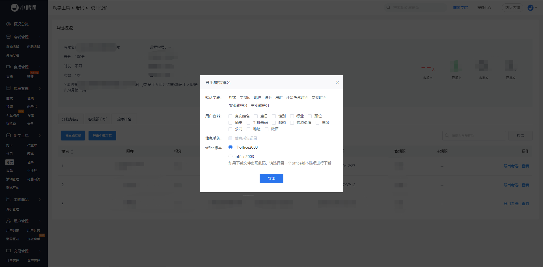Click the user avatar icon in the top right
The height and width of the screenshot is (267, 543).
pyautogui.click(x=531, y=8)
